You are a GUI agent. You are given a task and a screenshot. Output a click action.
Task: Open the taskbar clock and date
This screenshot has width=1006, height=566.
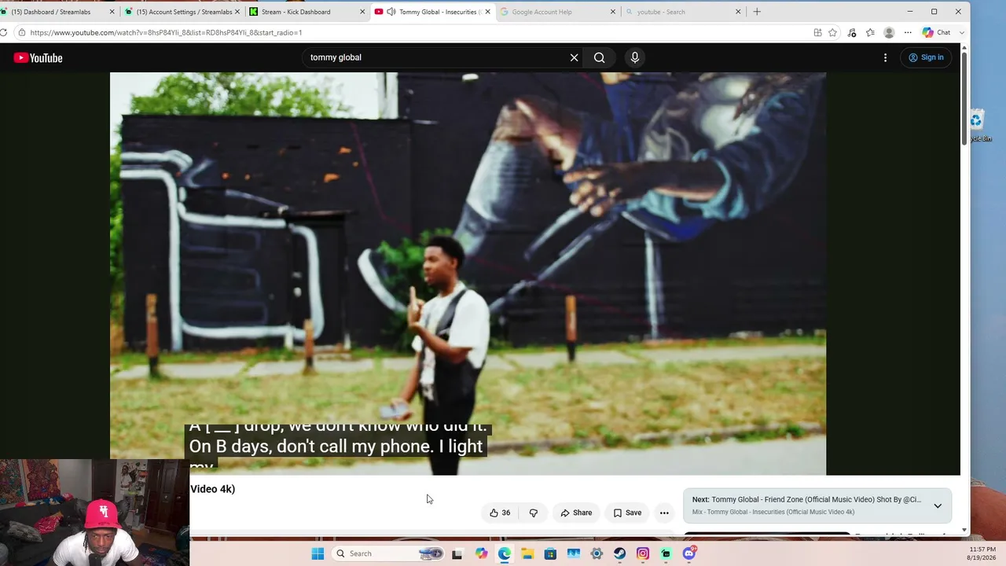tap(982, 553)
